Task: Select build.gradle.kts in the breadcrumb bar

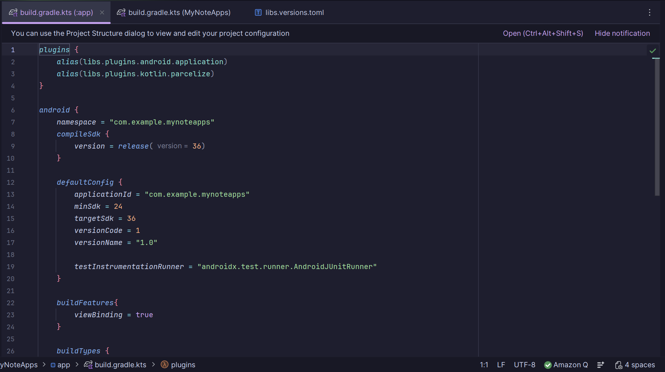Action: coord(120,365)
